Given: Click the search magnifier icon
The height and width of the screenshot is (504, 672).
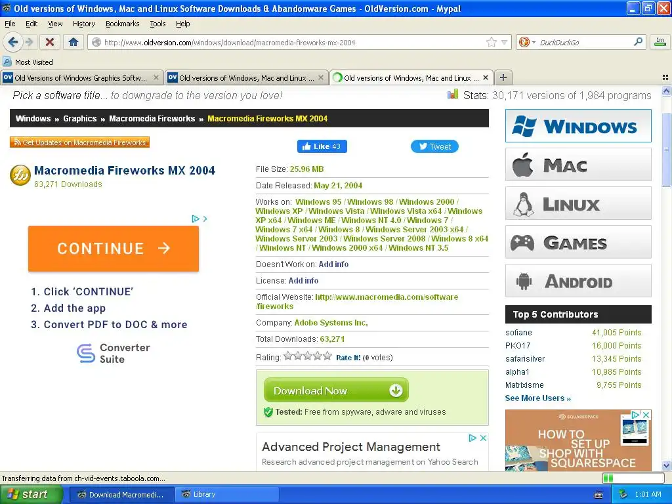Looking at the screenshot, I should [x=638, y=42].
